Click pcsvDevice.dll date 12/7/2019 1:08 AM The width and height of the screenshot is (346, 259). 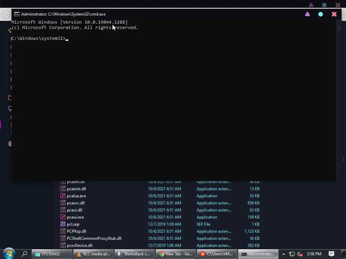[165, 246]
